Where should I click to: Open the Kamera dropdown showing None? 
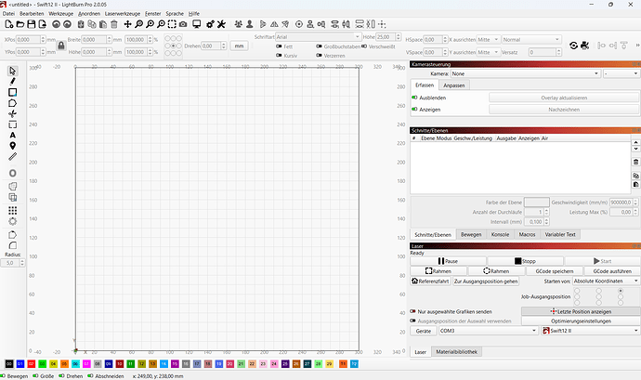click(x=526, y=72)
